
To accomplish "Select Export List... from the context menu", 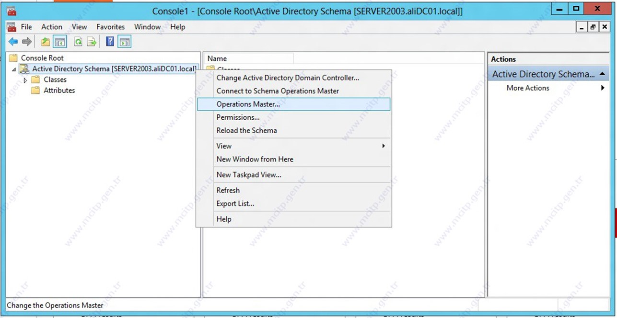I will tap(294, 204).
